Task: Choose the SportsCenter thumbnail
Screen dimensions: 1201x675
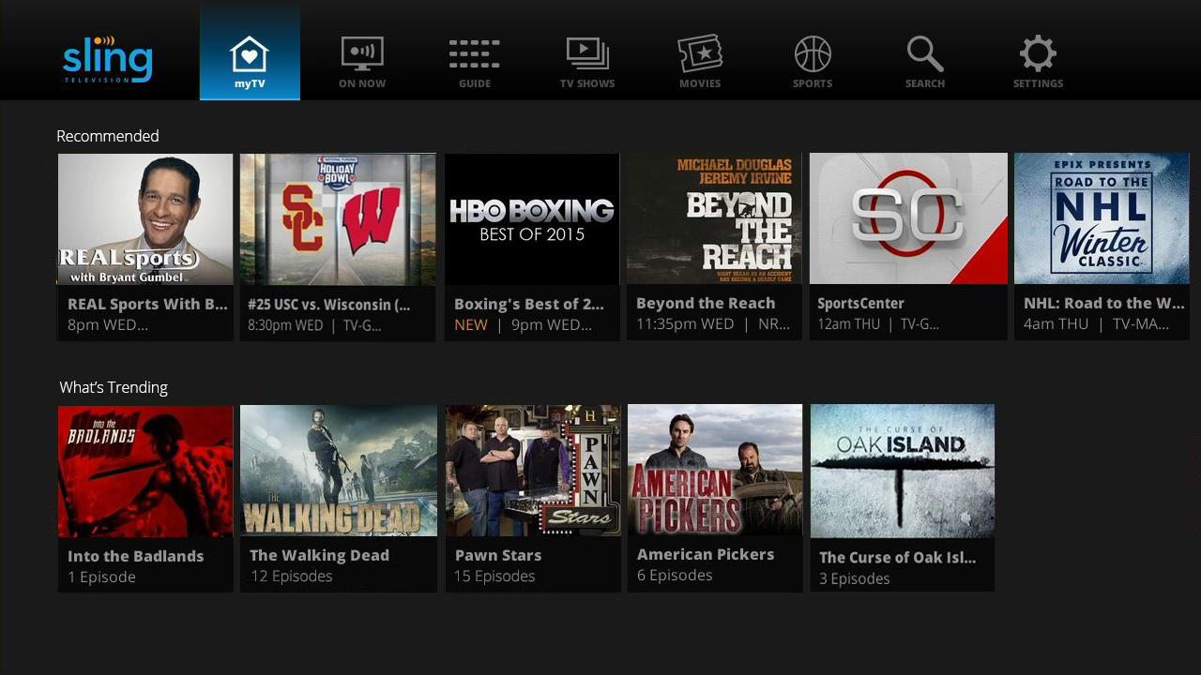Action: pos(907,218)
